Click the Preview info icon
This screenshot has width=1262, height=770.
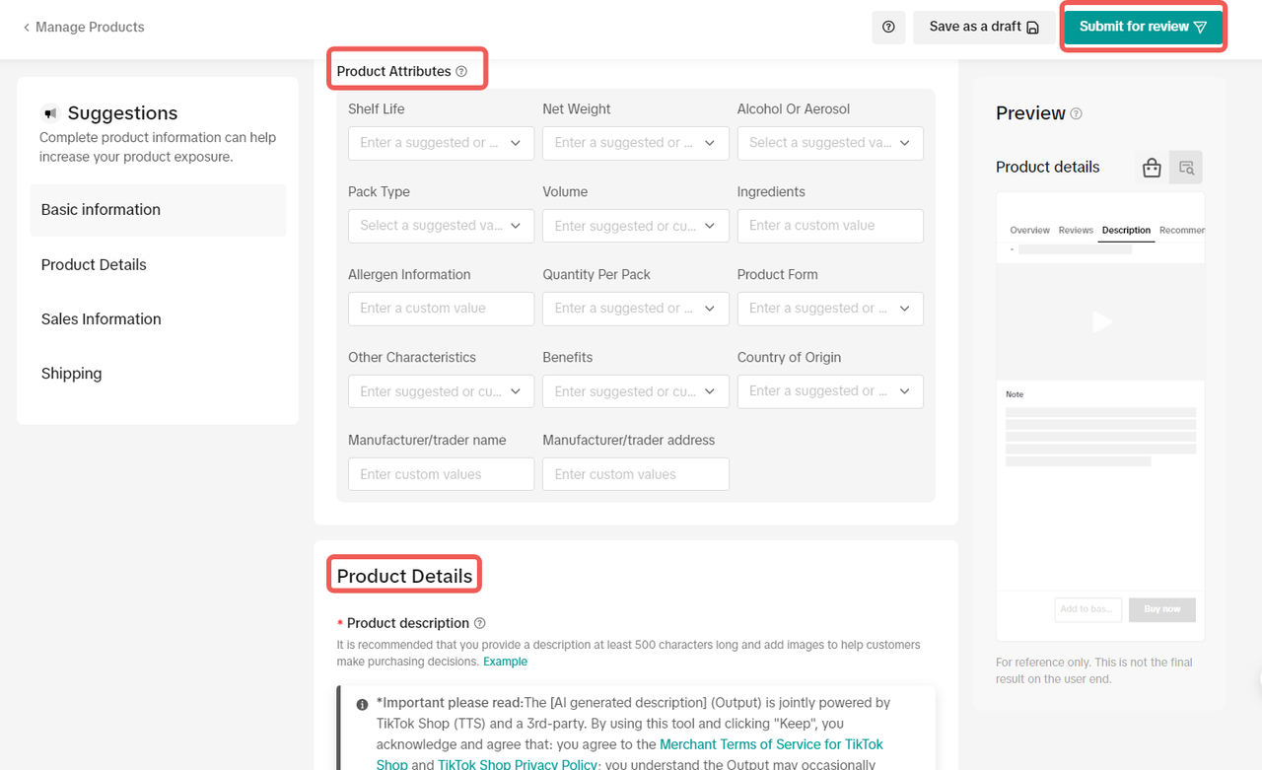coord(1076,113)
